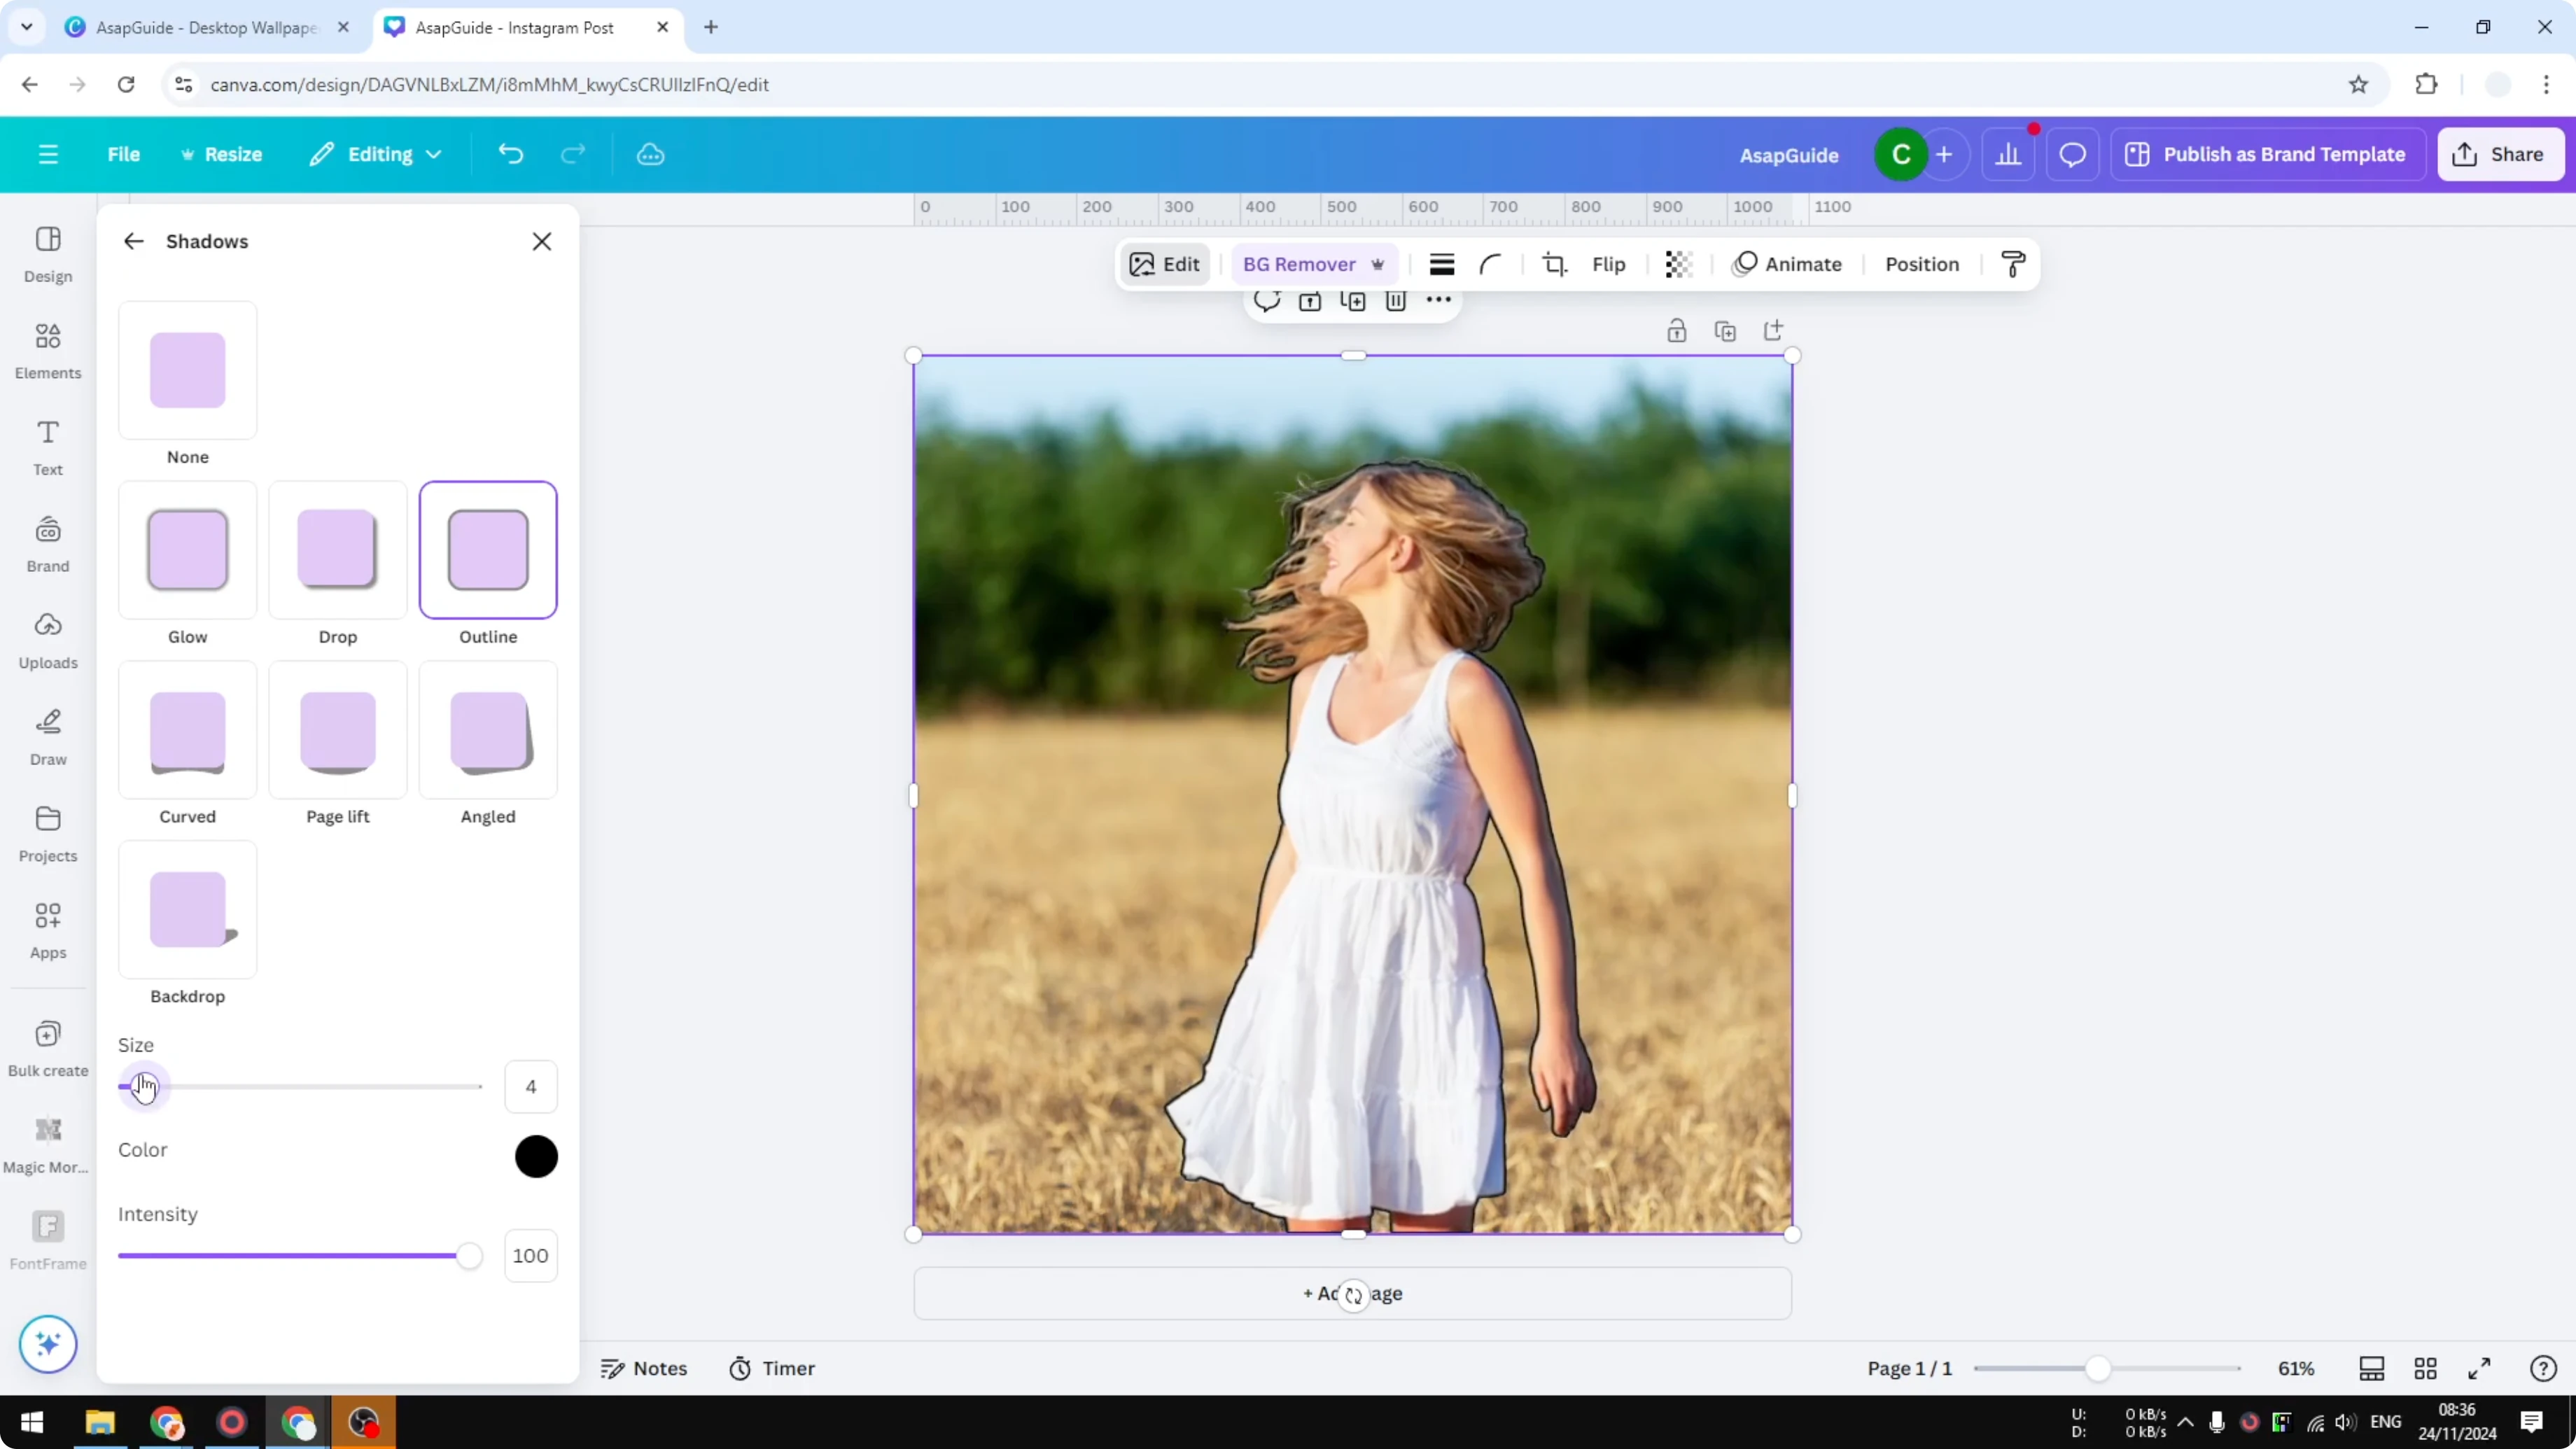Select the Crop tool in the toolbar
The height and width of the screenshot is (1449, 2576).
click(x=1555, y=264)
